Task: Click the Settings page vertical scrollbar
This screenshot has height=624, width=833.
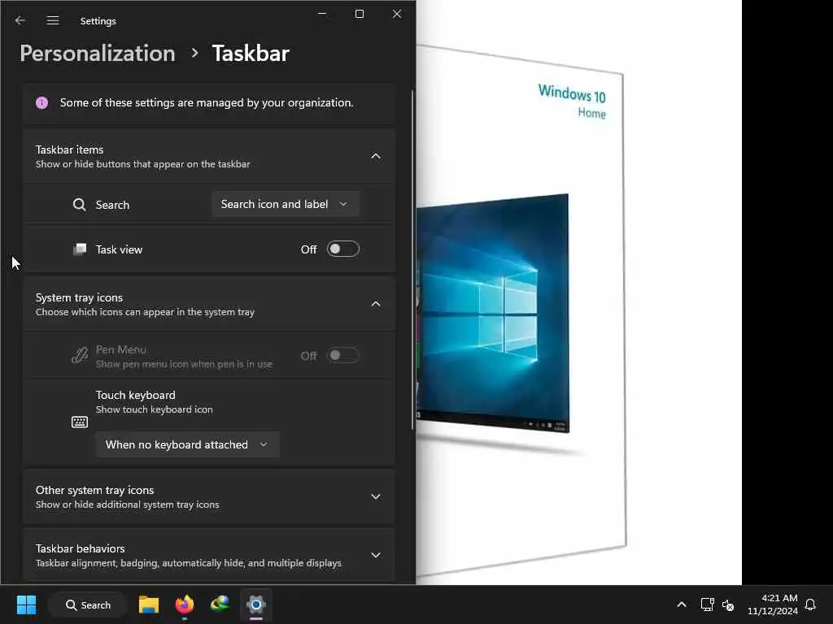Action: point(412,260)
